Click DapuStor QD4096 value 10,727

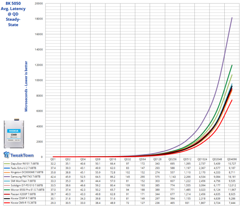[232, 164]
